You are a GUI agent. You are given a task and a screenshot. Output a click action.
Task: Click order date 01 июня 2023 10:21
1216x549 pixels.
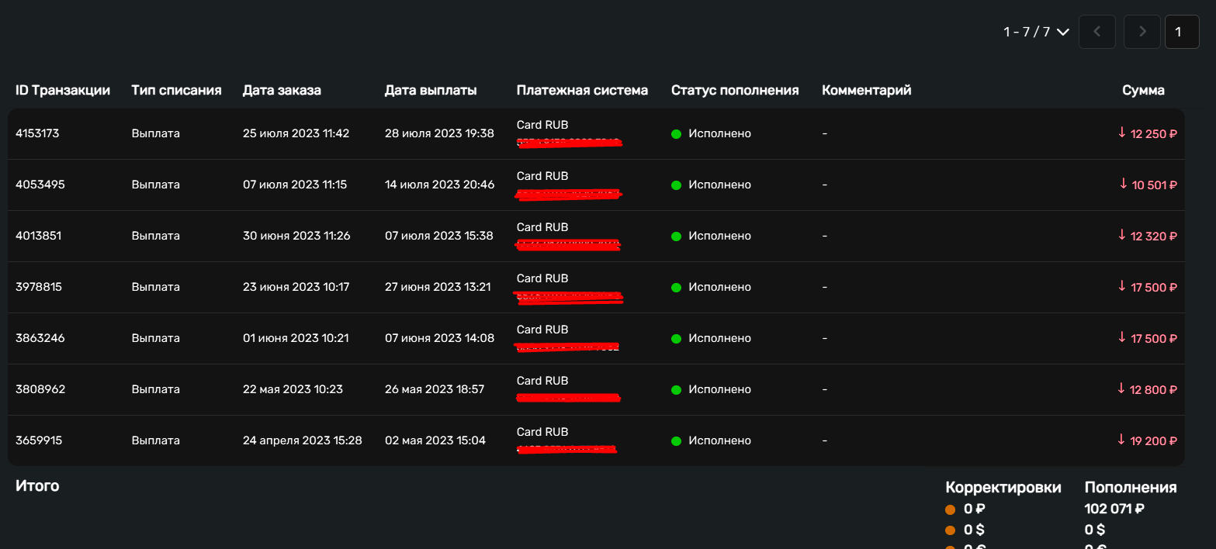[x=296, y=338]
